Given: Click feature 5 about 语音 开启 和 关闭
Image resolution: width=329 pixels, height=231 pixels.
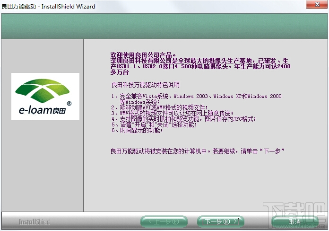Looking at the screenshot, I should click(154, 124).
